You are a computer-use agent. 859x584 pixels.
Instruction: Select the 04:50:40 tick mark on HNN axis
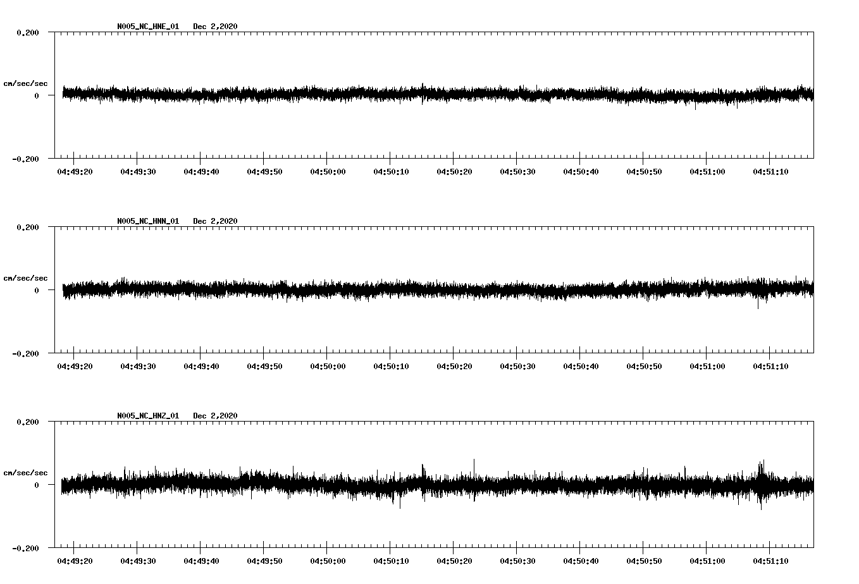(580, 355)
